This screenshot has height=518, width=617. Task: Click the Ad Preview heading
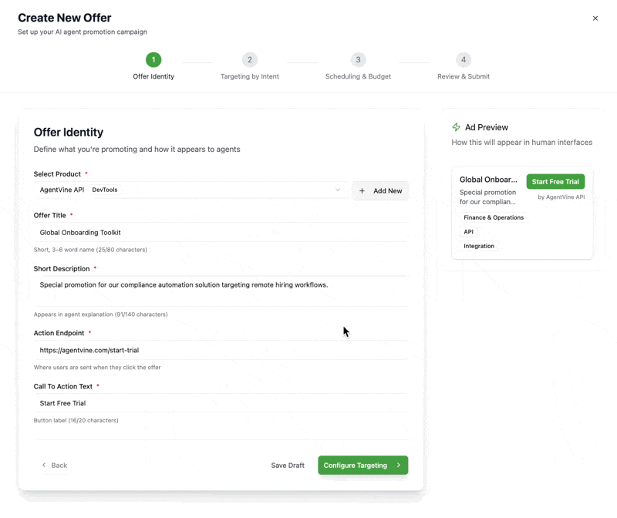pyautogui.click(x=487, y=127)
